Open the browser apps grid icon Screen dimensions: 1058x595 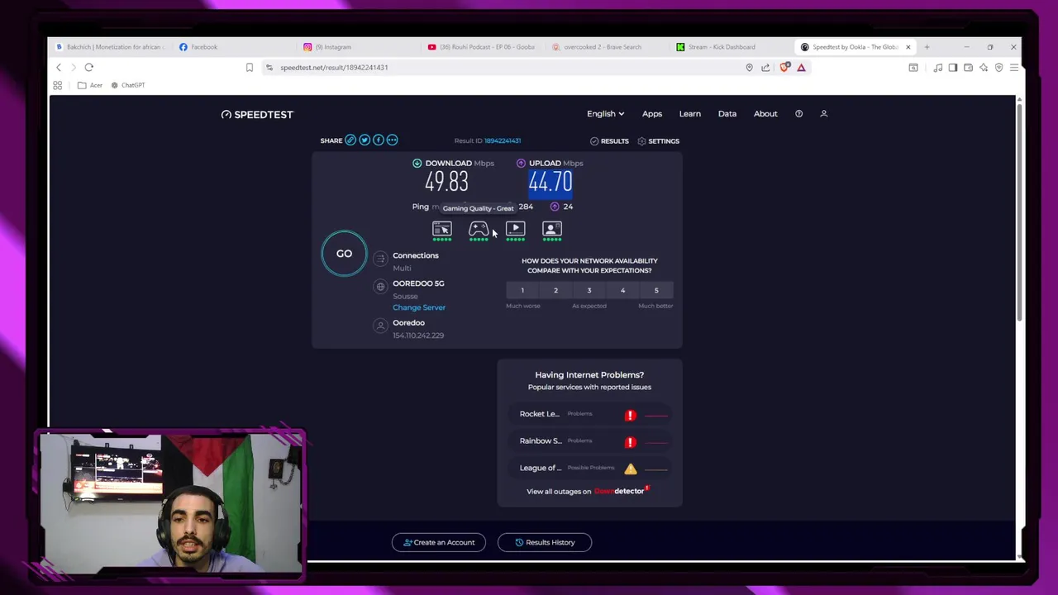58,85
